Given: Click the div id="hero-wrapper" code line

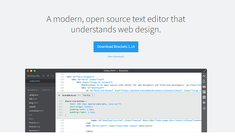Looking at the screenshot, I should point(80,77).
